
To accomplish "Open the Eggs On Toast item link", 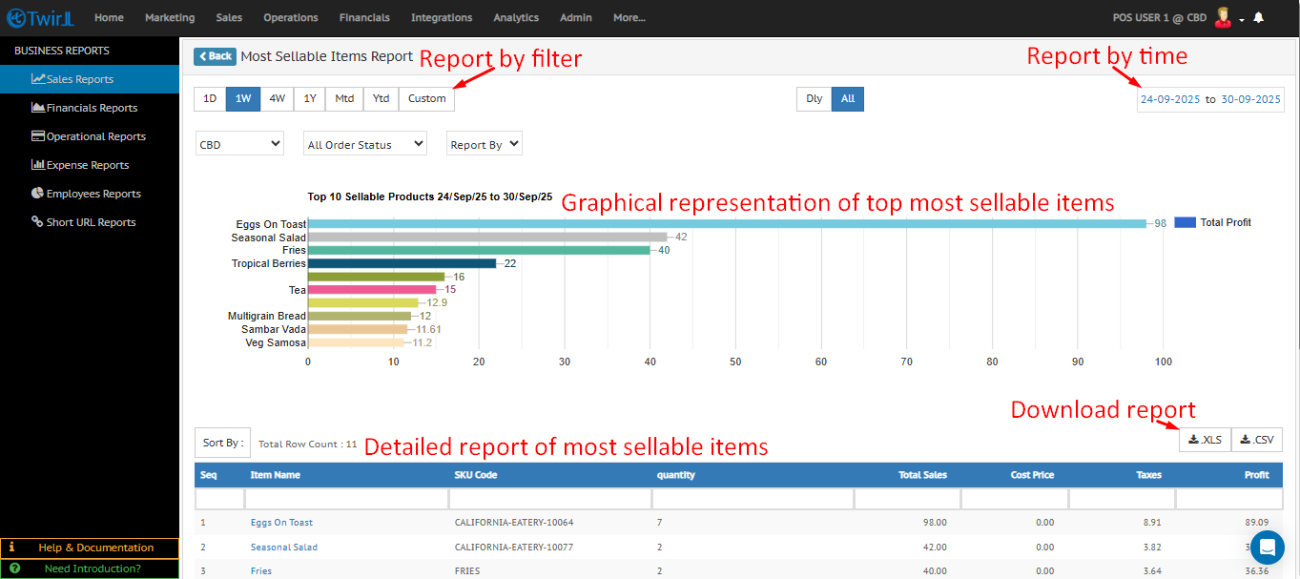I will point(281,523).
